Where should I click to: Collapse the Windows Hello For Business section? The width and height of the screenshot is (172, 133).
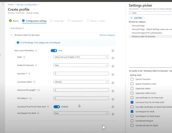12,35
